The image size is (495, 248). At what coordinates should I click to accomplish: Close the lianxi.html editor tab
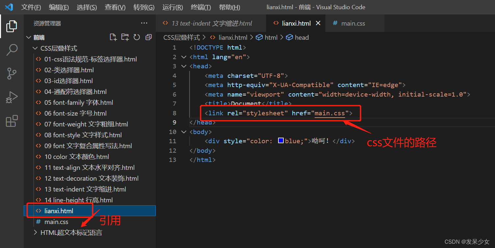[318, 23]
